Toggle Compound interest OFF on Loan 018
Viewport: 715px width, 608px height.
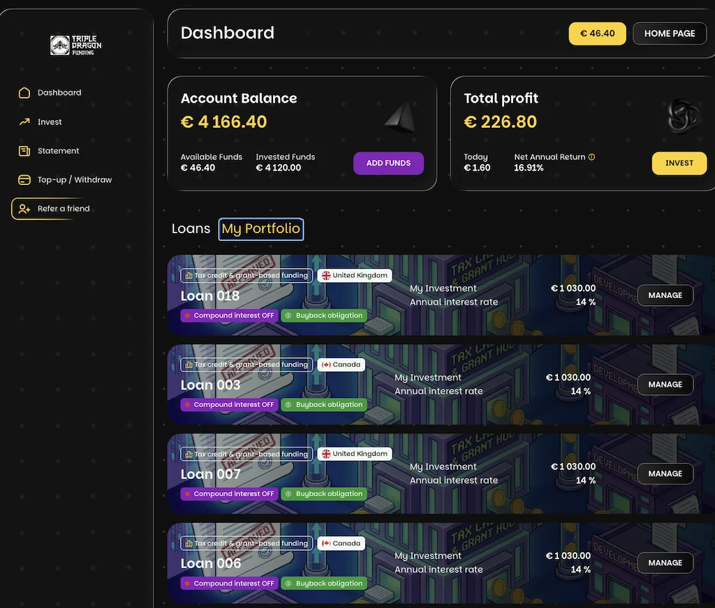[229, 316]
